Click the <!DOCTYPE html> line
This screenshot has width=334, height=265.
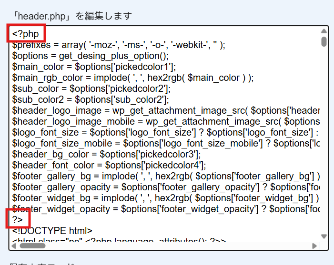point(52,231)
